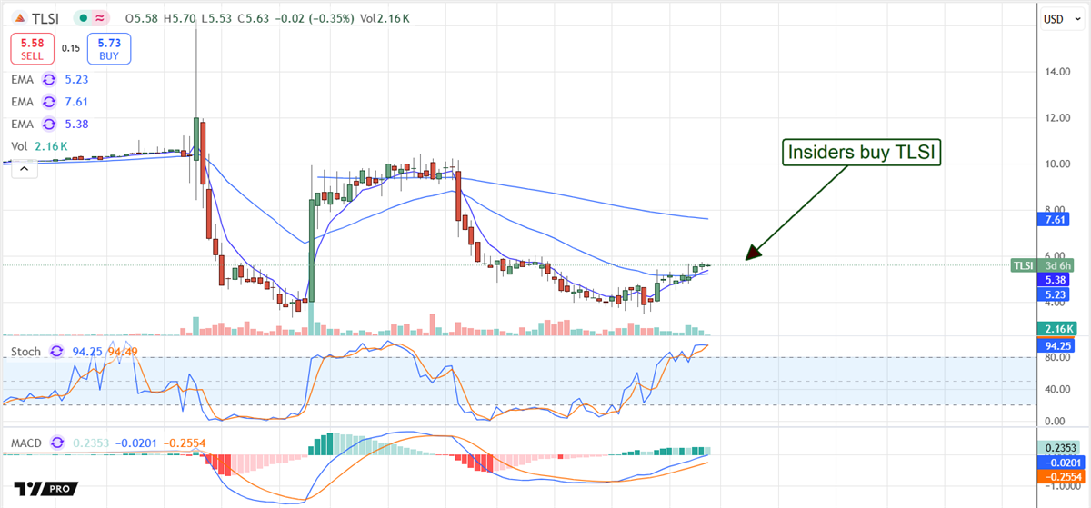The image size is (1091, 508).
Task: Click the 8.00 price axis label
Action: tap(1053, 209)
